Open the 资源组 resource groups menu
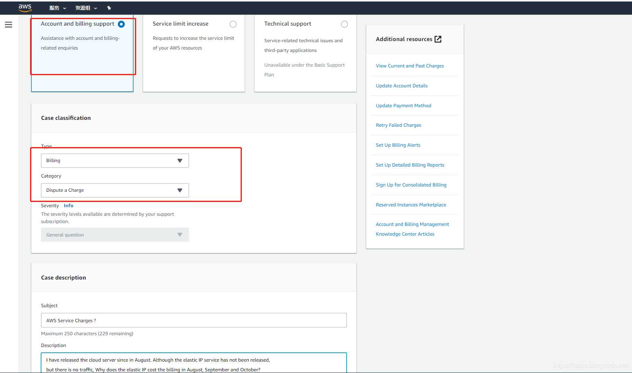This screenshot has width=632, height=373. [86, 8]
